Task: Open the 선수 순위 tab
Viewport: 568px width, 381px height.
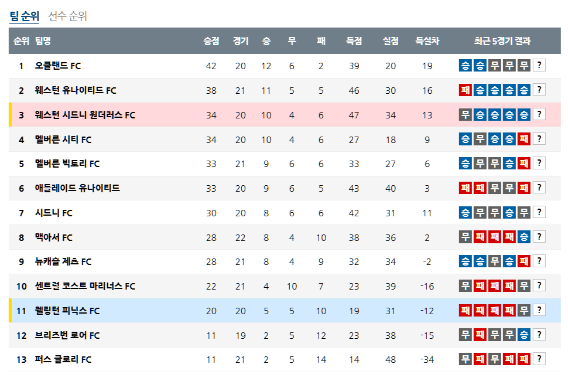Action: 67,16
